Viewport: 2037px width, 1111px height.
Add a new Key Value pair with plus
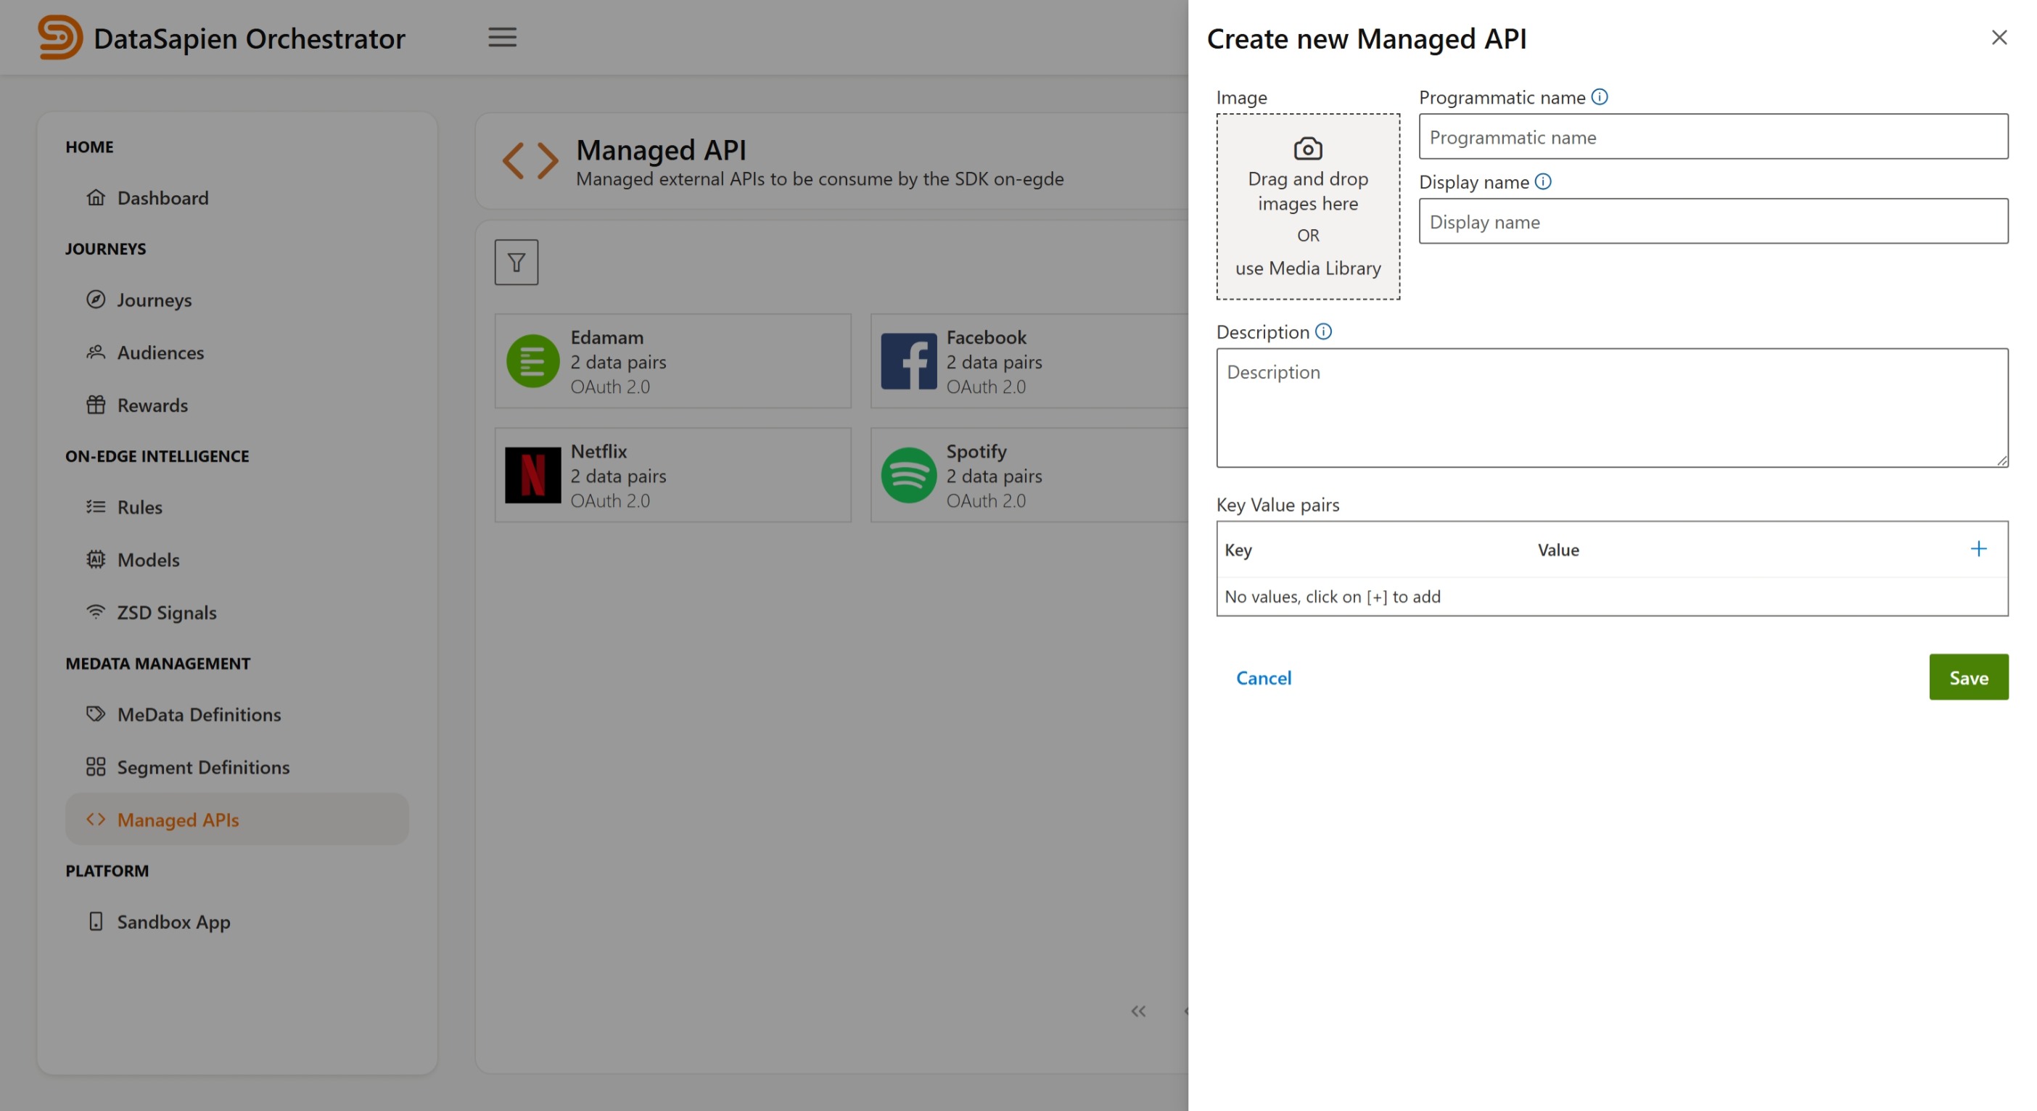(x=1978, y=548)
